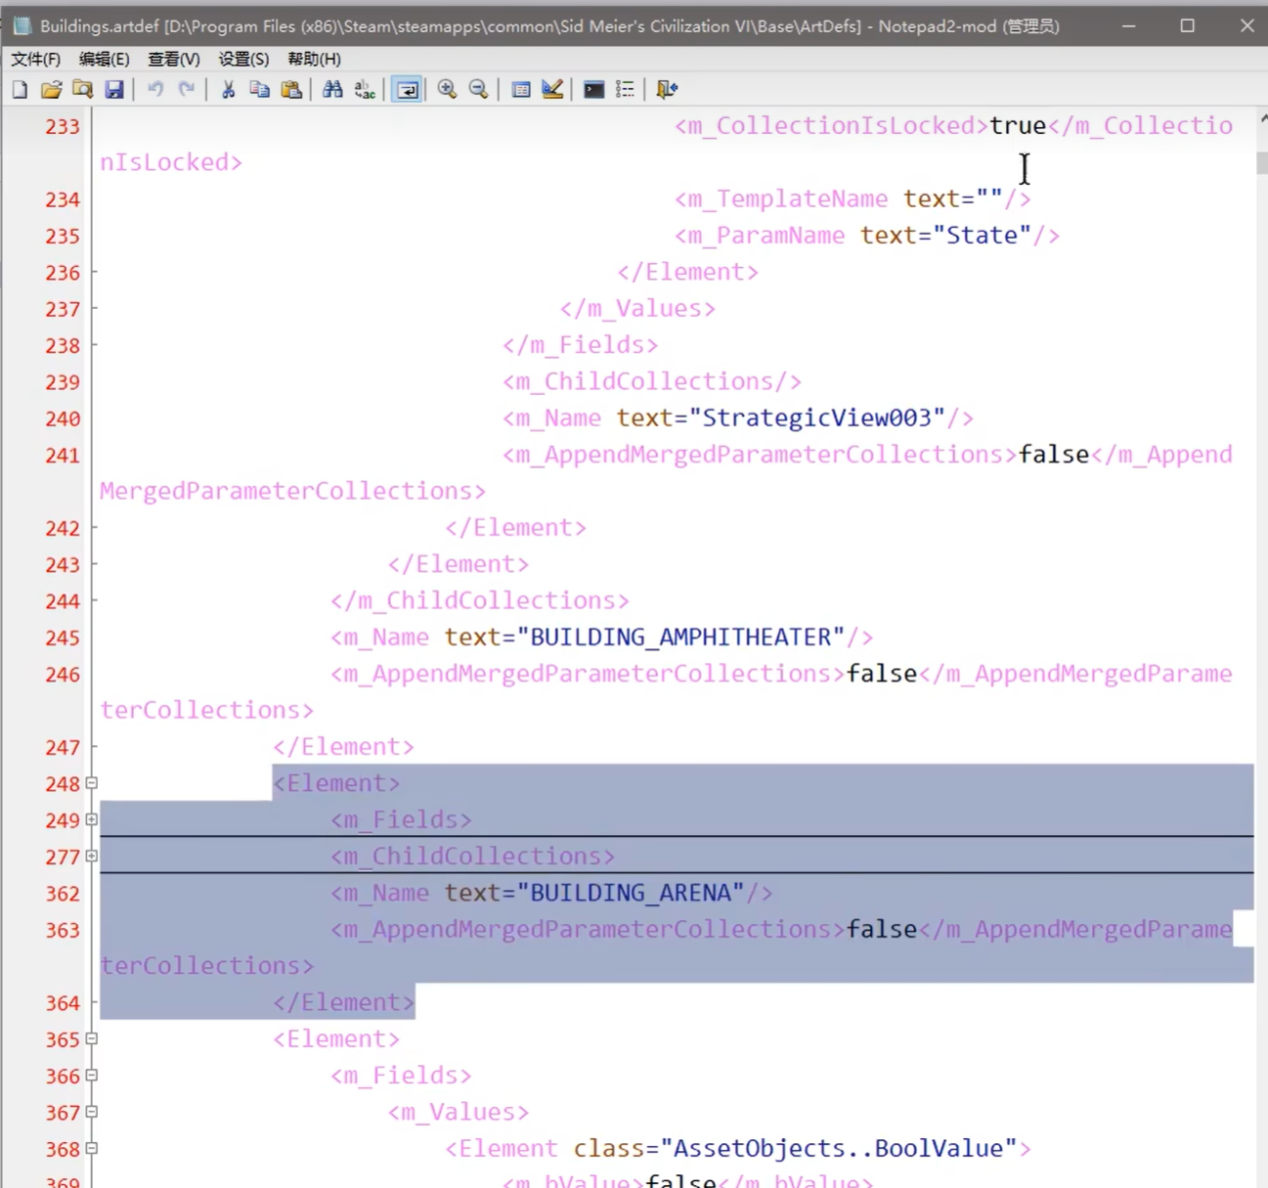Open the Replace dialog (ab→ac icon)
Viewport: 1268px width, 1188px height.
pos(365,90)
